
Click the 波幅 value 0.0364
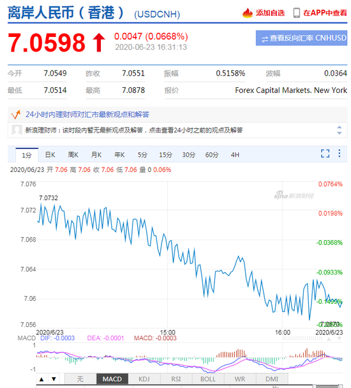tap(336, 73)
